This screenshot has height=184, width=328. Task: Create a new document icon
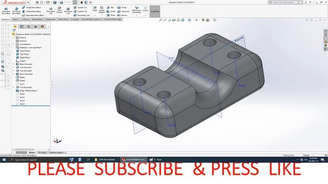coord(42,2)
